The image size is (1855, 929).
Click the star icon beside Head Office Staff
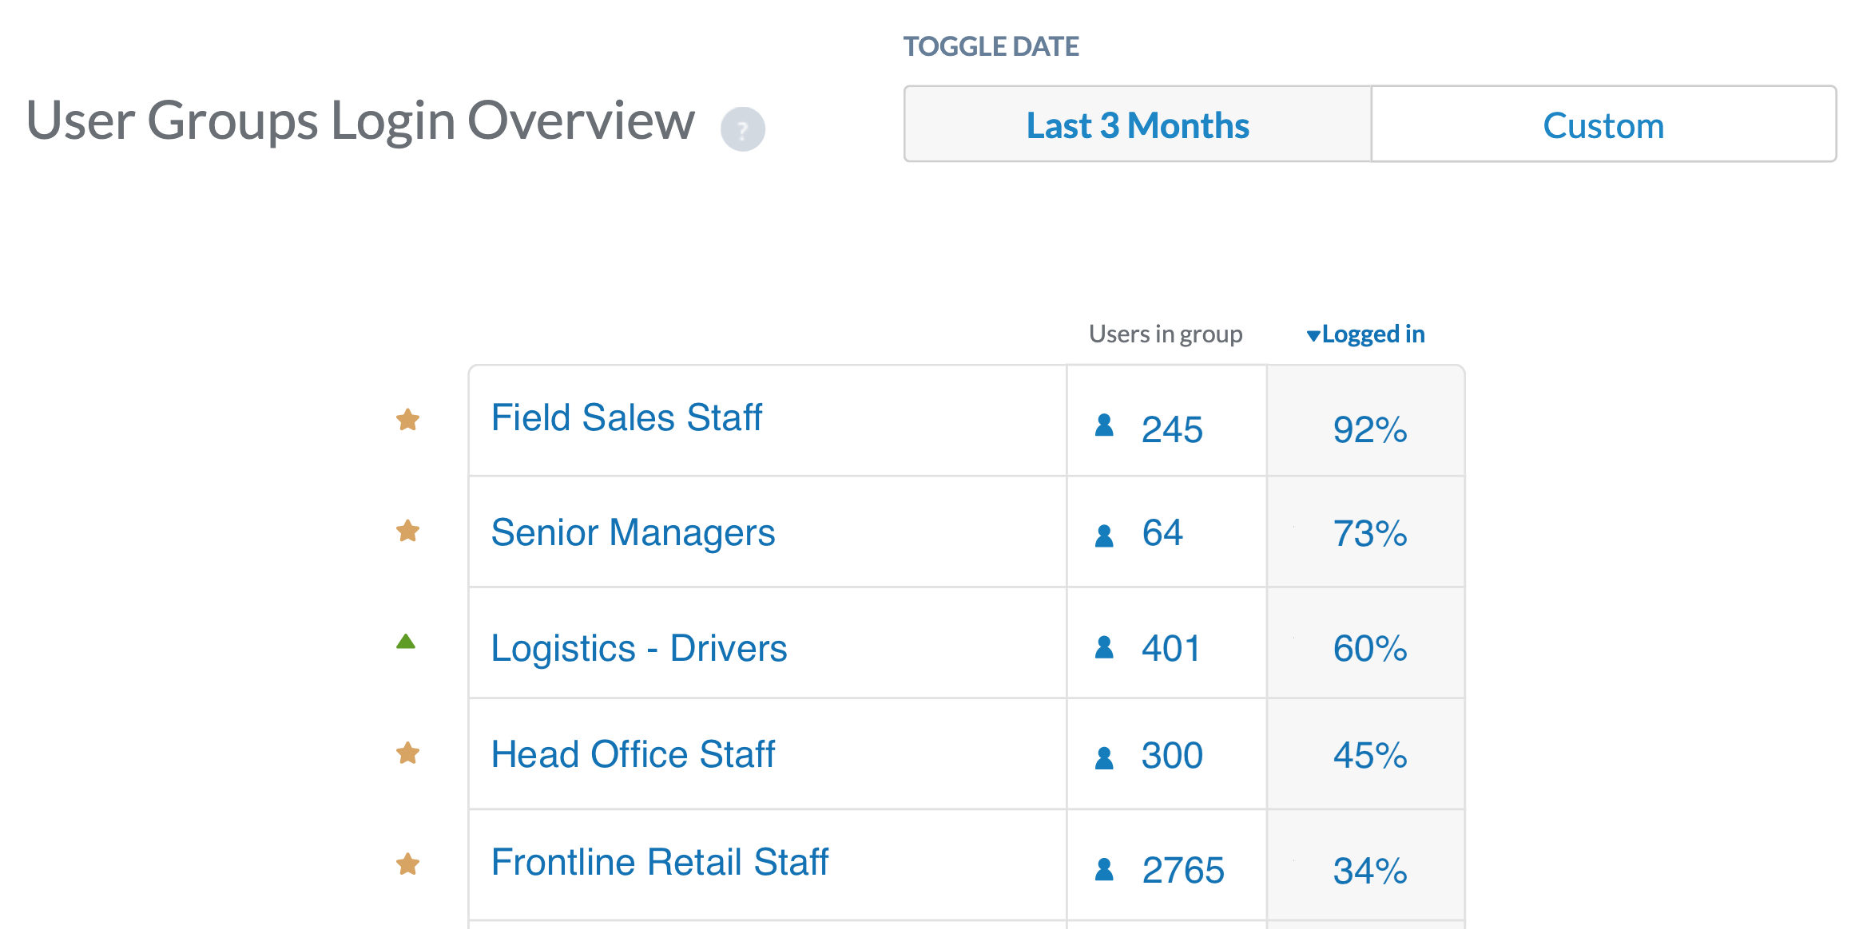coord(408,753)
